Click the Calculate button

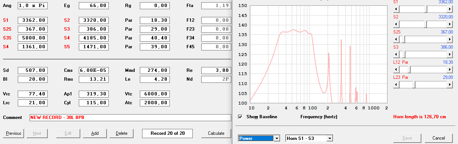(216, 133)
